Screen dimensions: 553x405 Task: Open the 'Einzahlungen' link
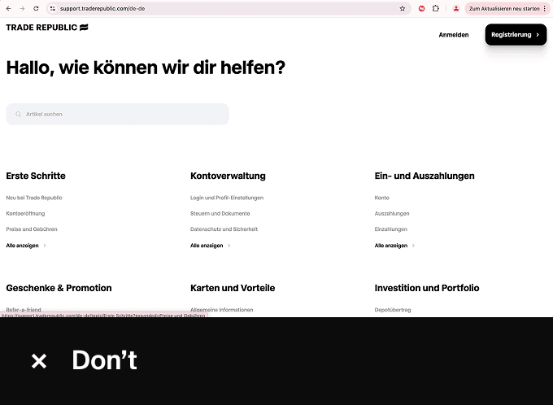391,229
